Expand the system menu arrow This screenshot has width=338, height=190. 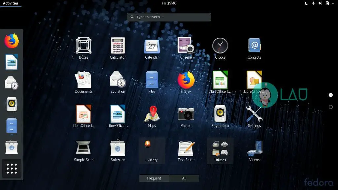(333, 3)
